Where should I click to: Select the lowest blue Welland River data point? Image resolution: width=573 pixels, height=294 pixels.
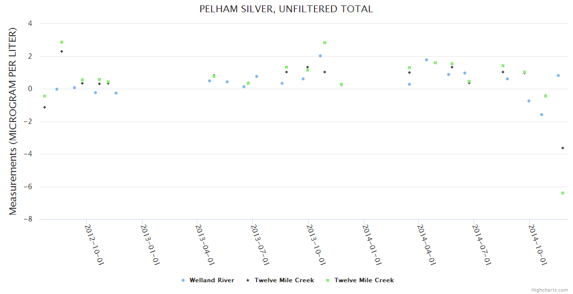(x=542, y=115)
